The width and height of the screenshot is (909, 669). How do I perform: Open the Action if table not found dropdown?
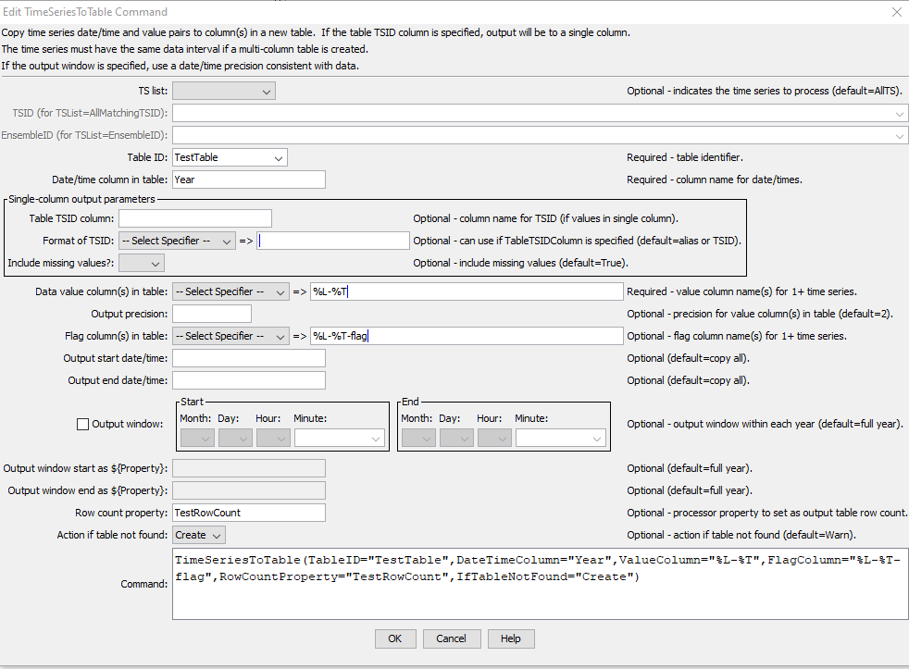[199, 535]
